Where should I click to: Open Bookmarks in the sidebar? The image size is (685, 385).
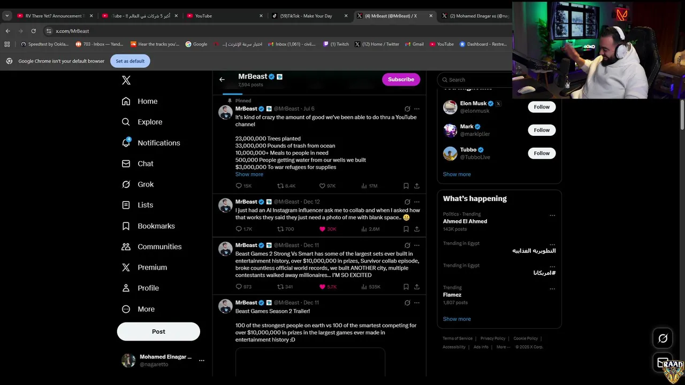pyautogui.click(x=148, y=226)
